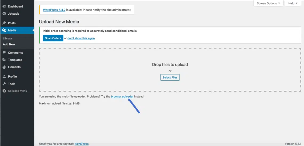Expand the Screen Options dropdown
The height and width of the screenshot is (146, 304).
click(268, 3)
